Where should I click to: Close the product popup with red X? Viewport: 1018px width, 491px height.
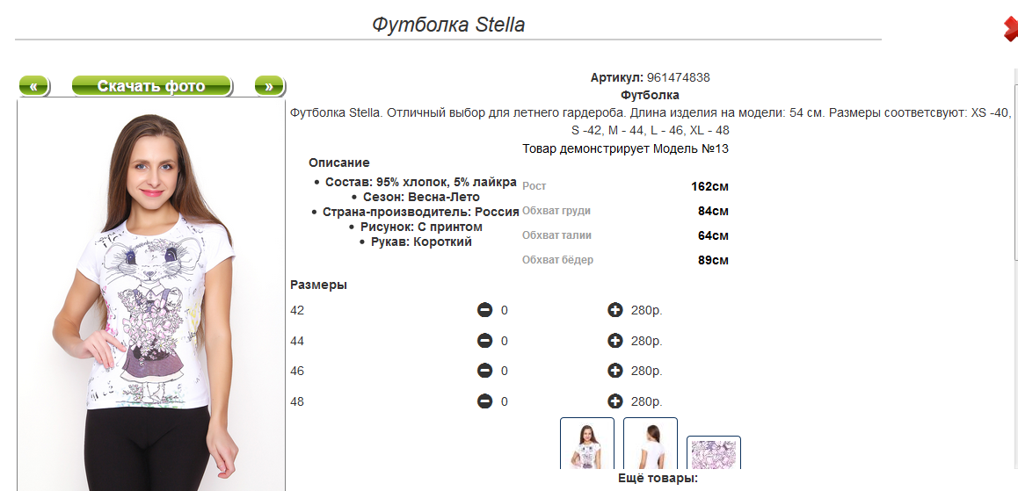pos(1010,28)
